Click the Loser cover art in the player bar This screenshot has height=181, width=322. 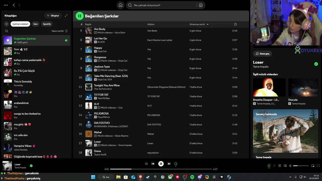coord(7,166)
